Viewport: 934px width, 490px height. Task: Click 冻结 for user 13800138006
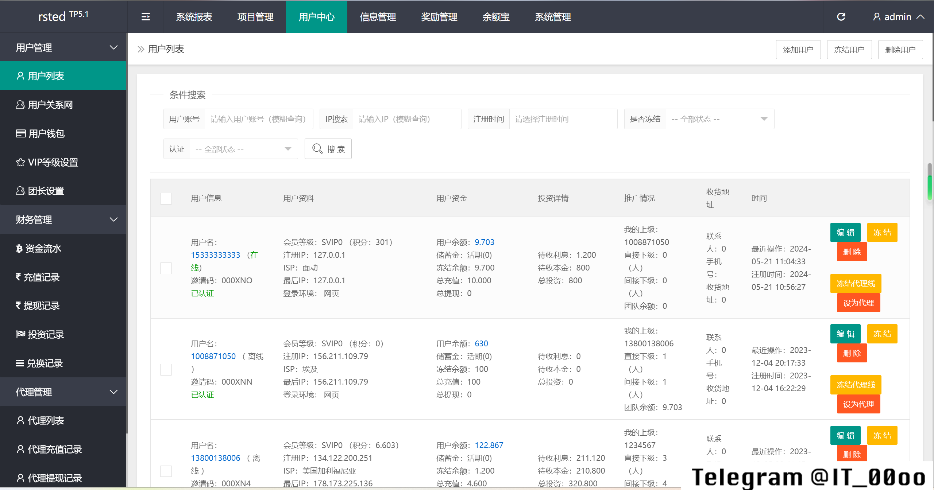[x=882, y=435]
